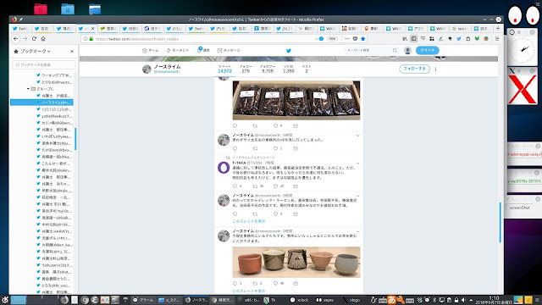Open options chevron on the teacups photo tweet
Image resolution: width=542 pixels, height=305 pixels.
[357, 231]
